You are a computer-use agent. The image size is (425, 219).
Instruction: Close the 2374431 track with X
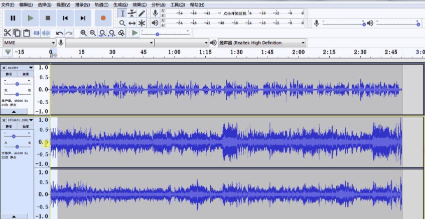(4, 120)
